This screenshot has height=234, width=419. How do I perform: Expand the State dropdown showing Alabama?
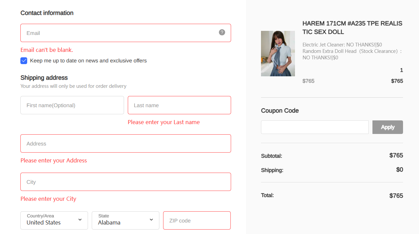tap(125, 220)
